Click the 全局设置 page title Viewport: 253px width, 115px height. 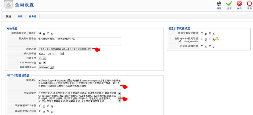coord(24,4)
